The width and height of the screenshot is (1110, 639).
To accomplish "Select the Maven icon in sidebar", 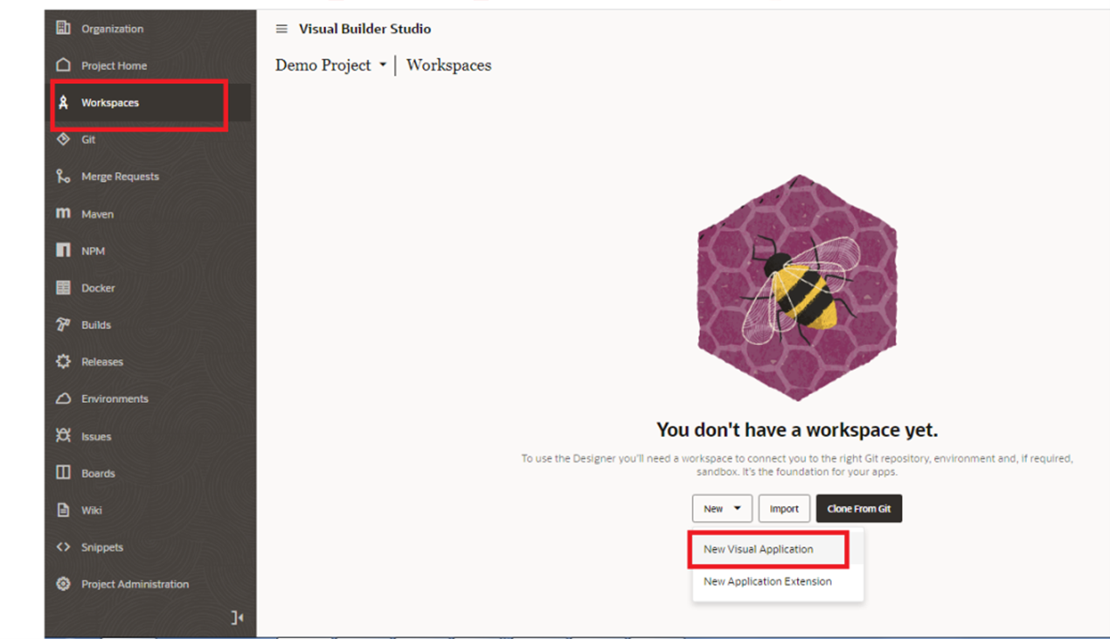I will click(x=63, y=213).
